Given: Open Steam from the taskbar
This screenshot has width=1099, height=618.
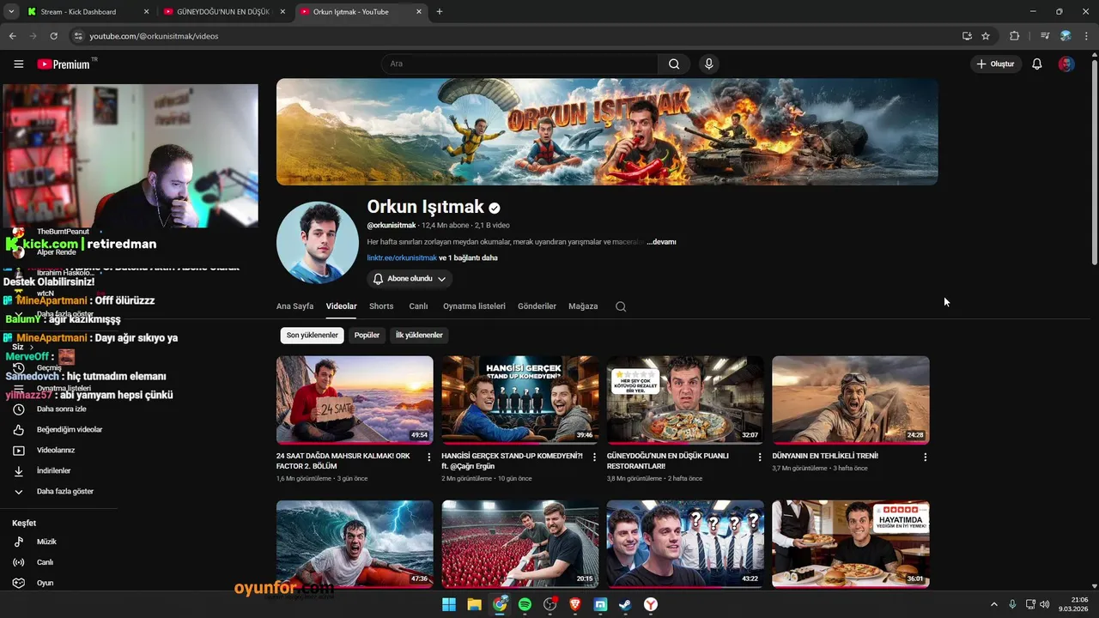Looking at the screenshot, I should tap(626, 605).
